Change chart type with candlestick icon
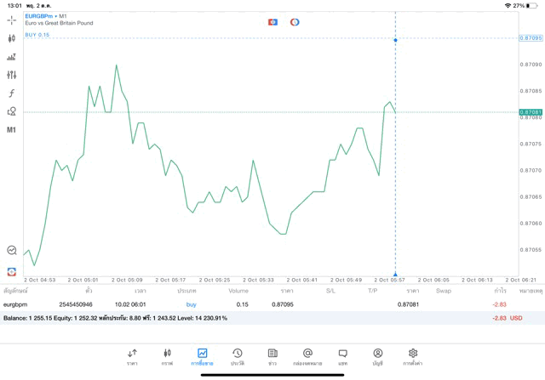The height and width of the screenshot is (380, 545). click(11, 38)
